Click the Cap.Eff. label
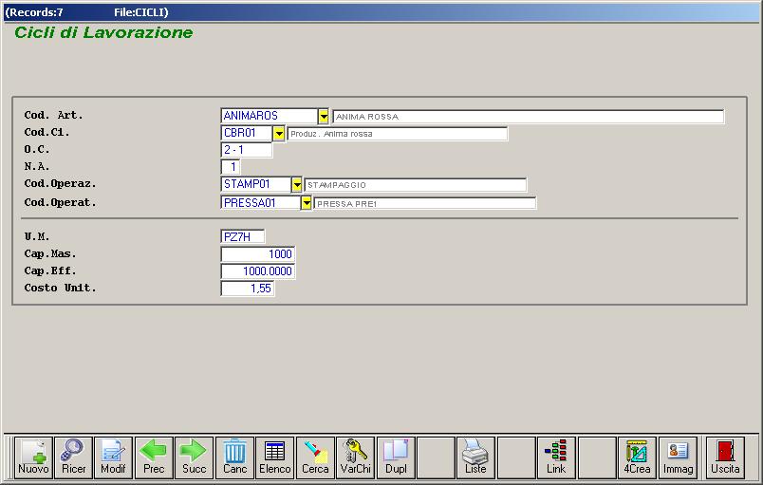 point(50,270)
